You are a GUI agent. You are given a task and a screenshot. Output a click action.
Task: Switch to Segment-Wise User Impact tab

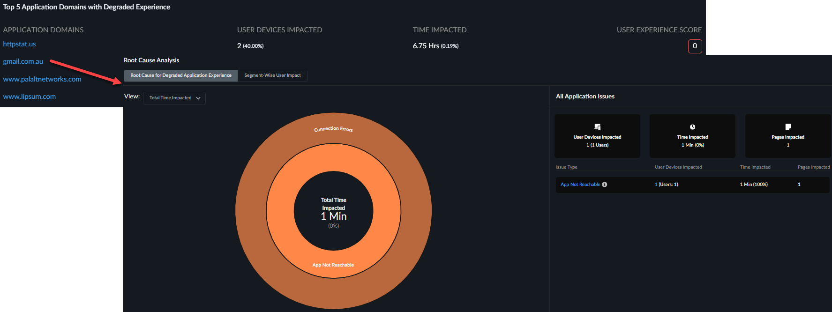[272, 75]
